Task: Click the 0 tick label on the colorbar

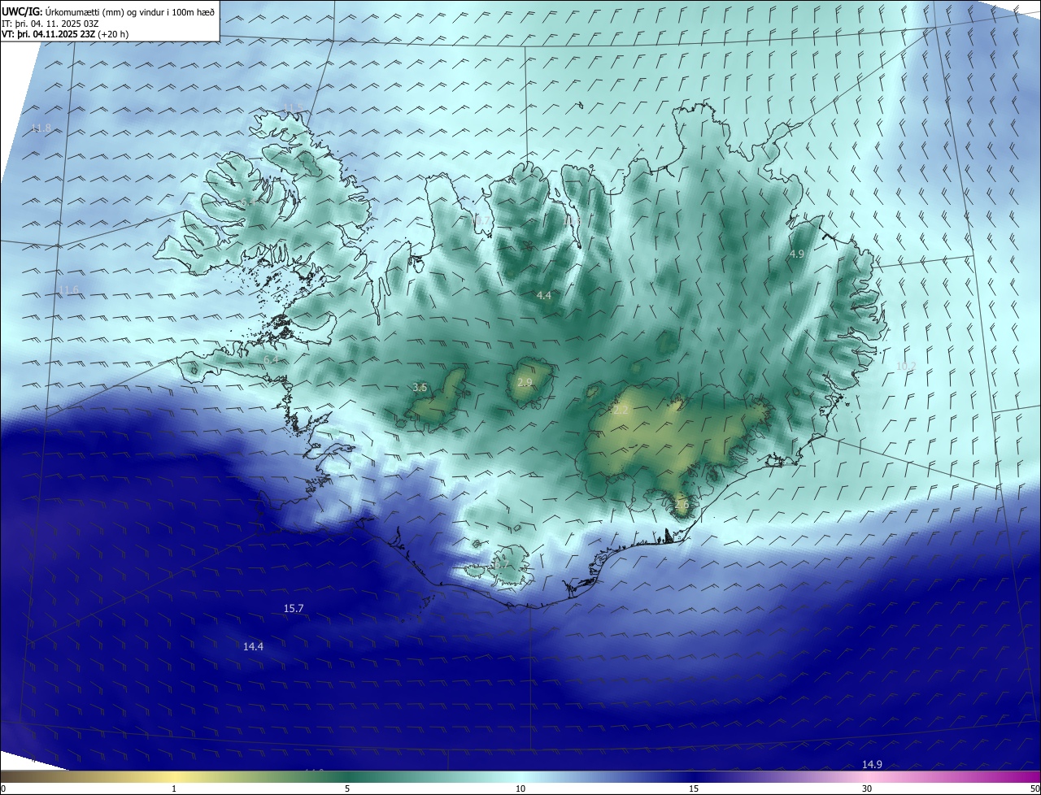Action: (x=3, y=788)
